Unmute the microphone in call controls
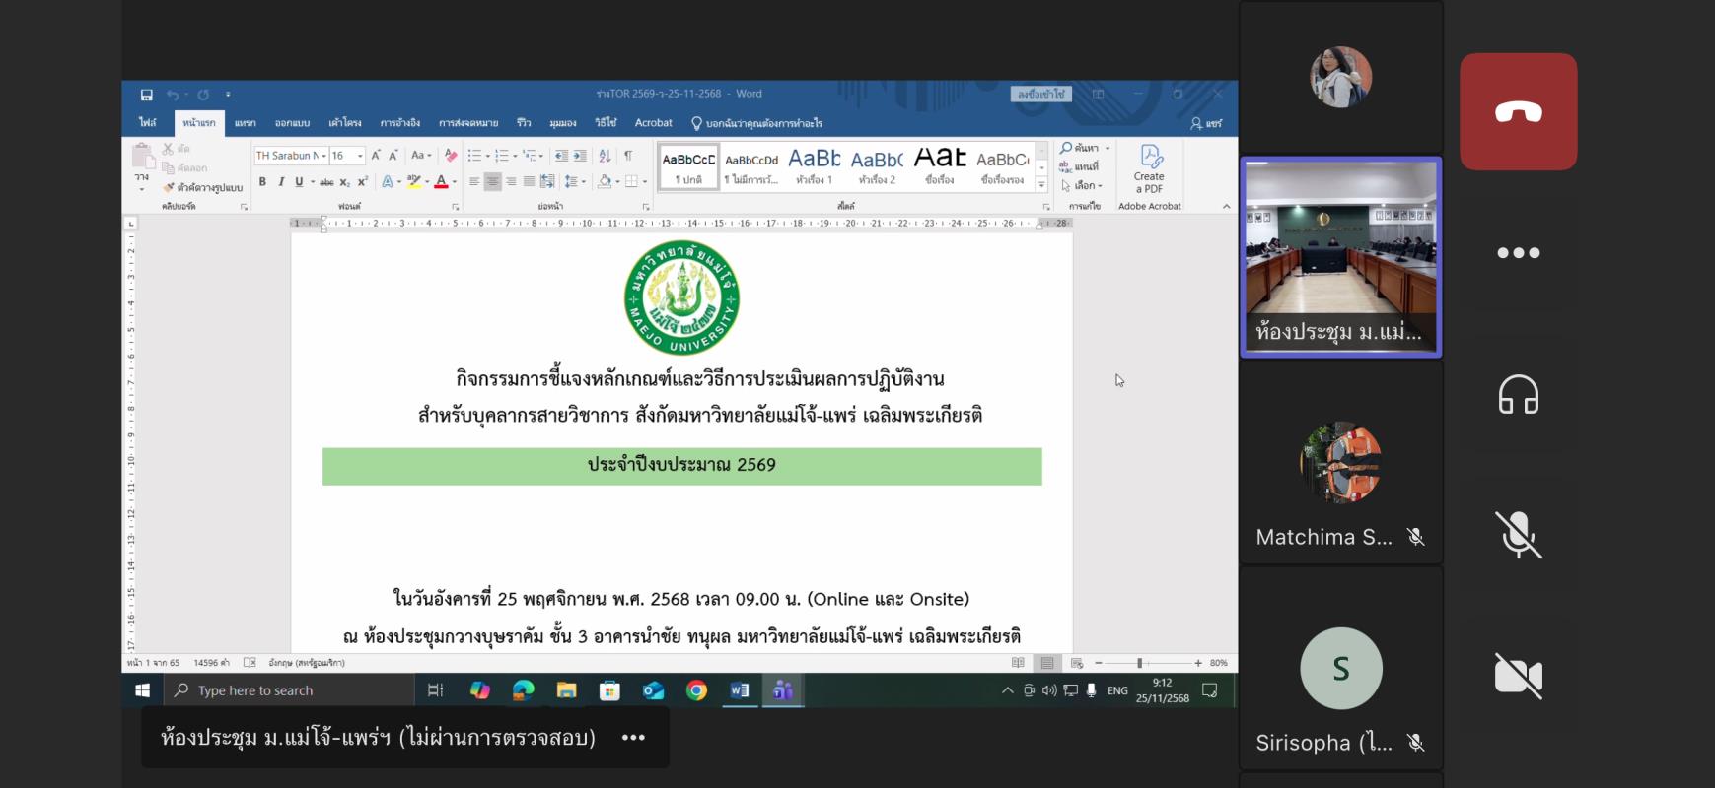Screen dimensions: 1715x788 click(x=1518, y=535)
